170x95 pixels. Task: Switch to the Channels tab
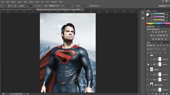[x=155, y=43]
